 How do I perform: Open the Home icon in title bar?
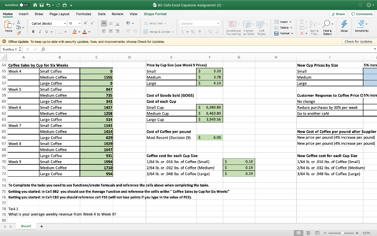tap(35, 5)
